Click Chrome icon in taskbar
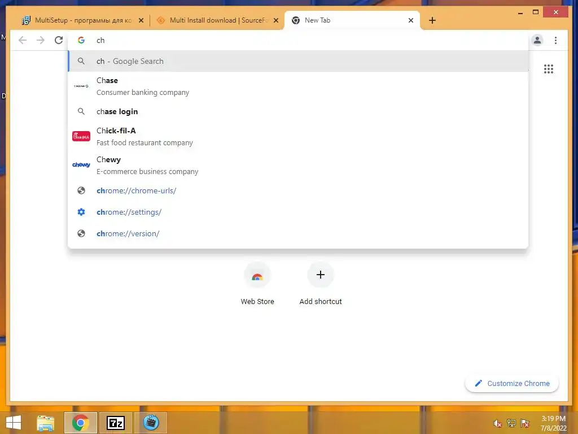The width and height of the screenshot is (578, 434). pos(80,423)
